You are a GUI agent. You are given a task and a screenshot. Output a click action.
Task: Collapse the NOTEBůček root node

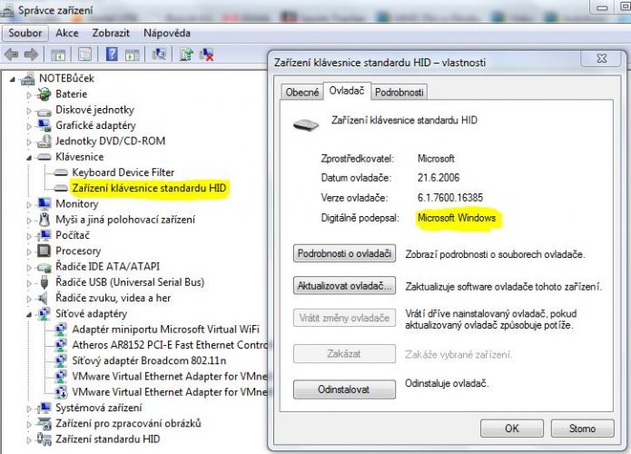click(13, 79)
